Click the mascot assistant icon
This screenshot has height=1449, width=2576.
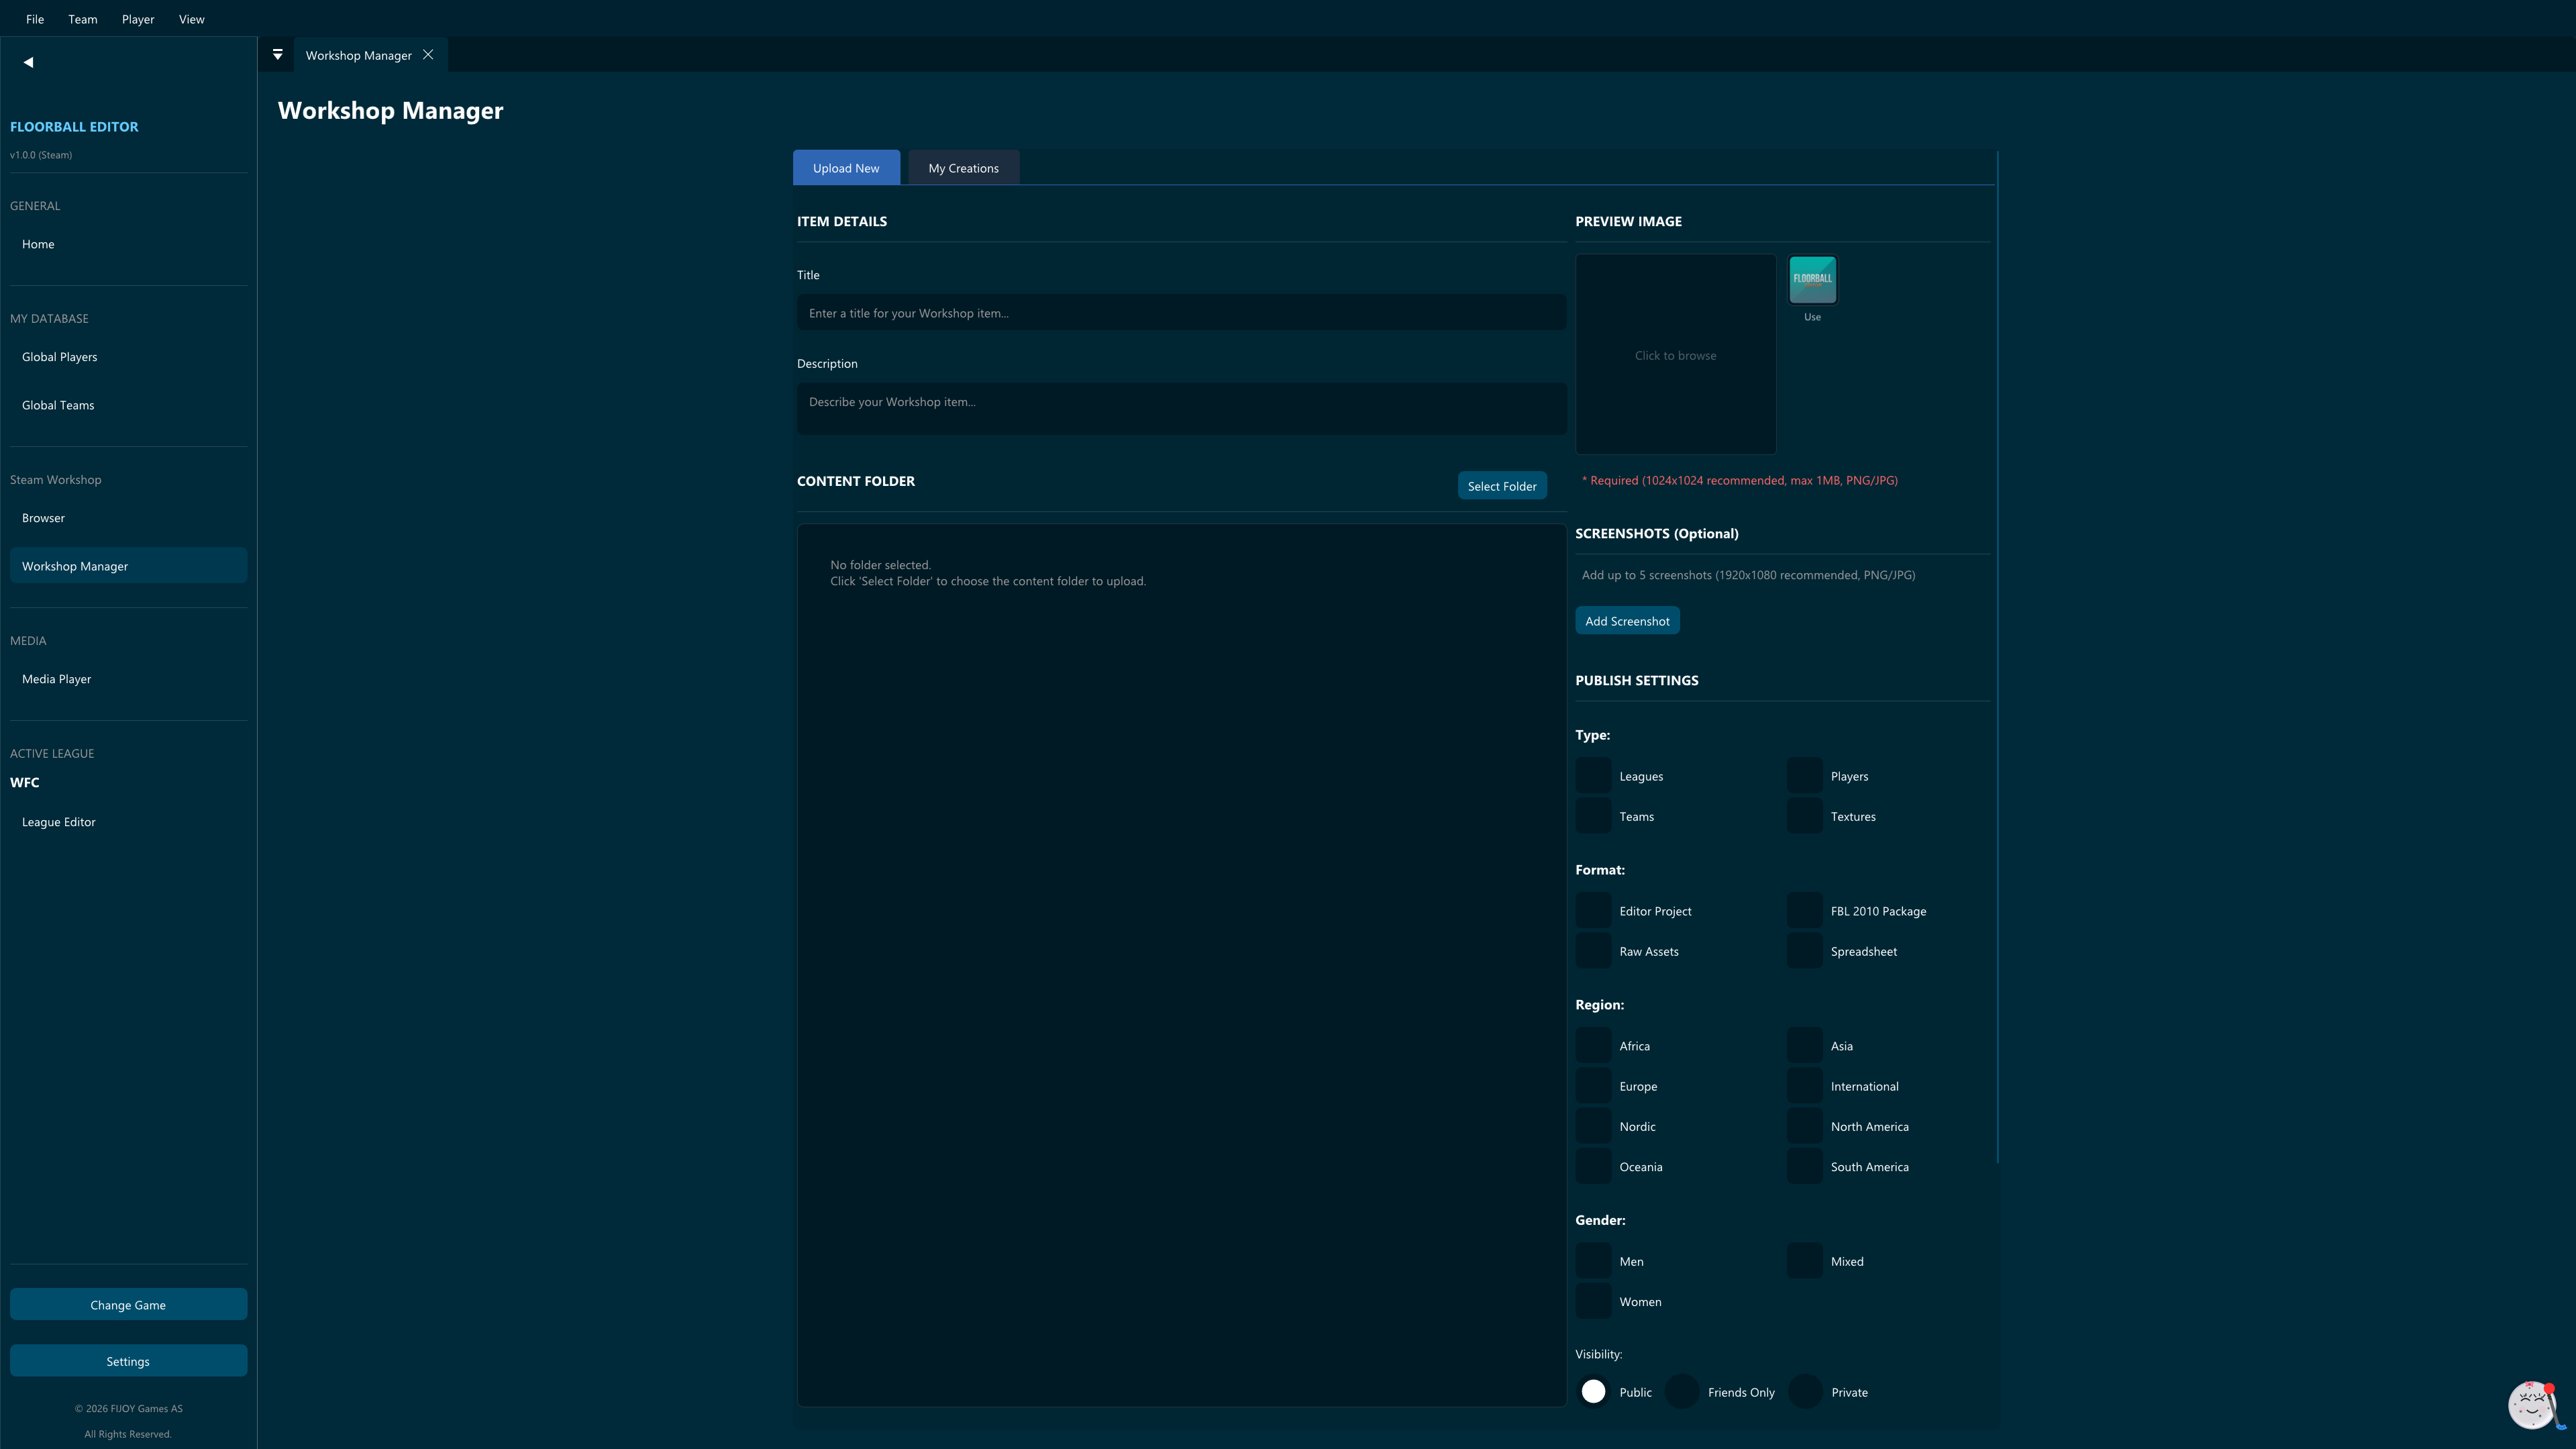(x=2533, y=1405)
